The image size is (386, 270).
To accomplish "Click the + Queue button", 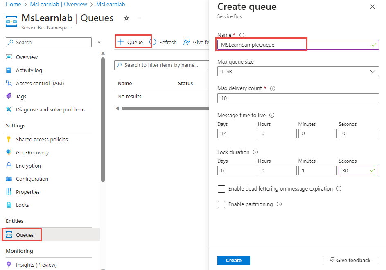I will coord(131,42).
